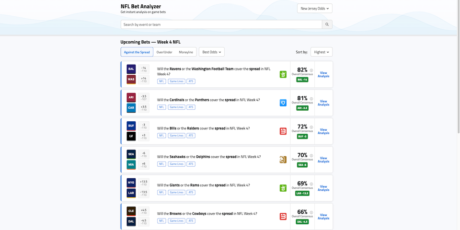Click Game Lines tag in Cardinals-Panthers row
The height and width of the screenshot is (230, 460).
(177, 107)
